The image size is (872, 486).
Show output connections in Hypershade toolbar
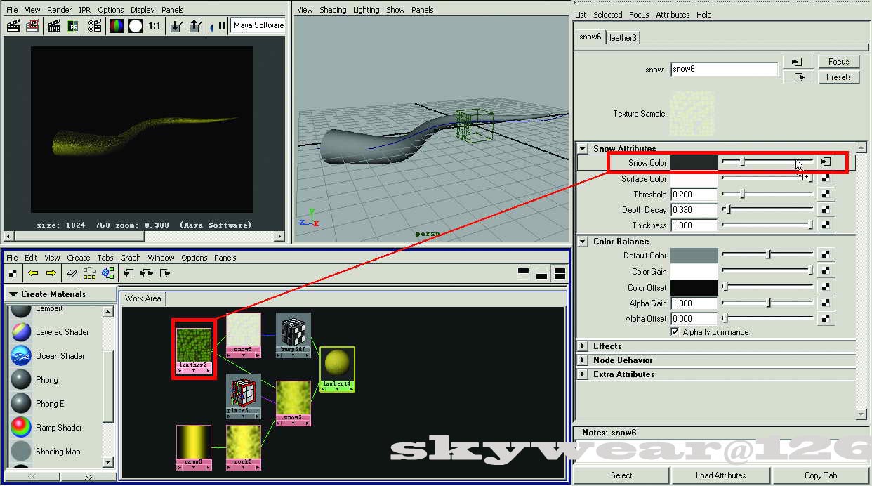click(164, 272)
